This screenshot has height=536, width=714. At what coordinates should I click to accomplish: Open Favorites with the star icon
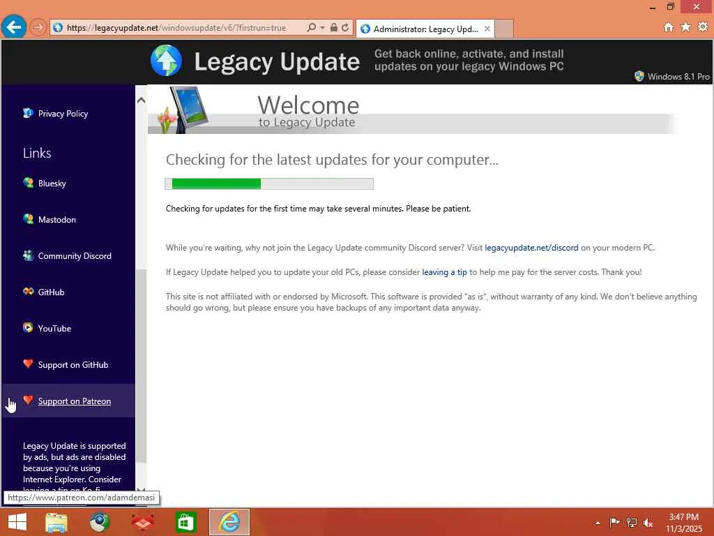point(685,27)
